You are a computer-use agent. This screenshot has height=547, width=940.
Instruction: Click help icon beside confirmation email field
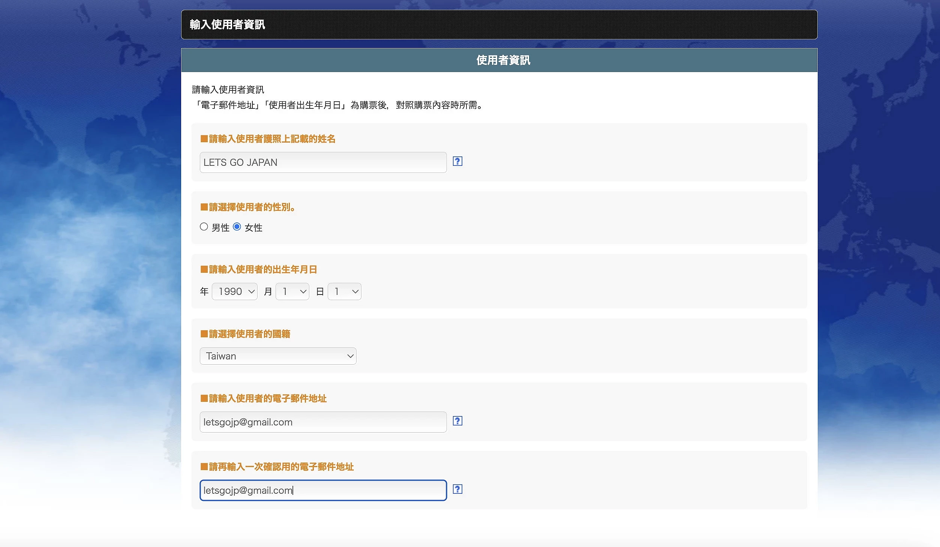pyautogui.click(x=457, y=489)
